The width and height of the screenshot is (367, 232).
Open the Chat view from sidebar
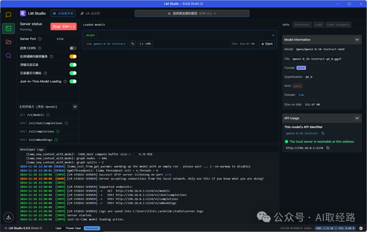tap(8, 15)
